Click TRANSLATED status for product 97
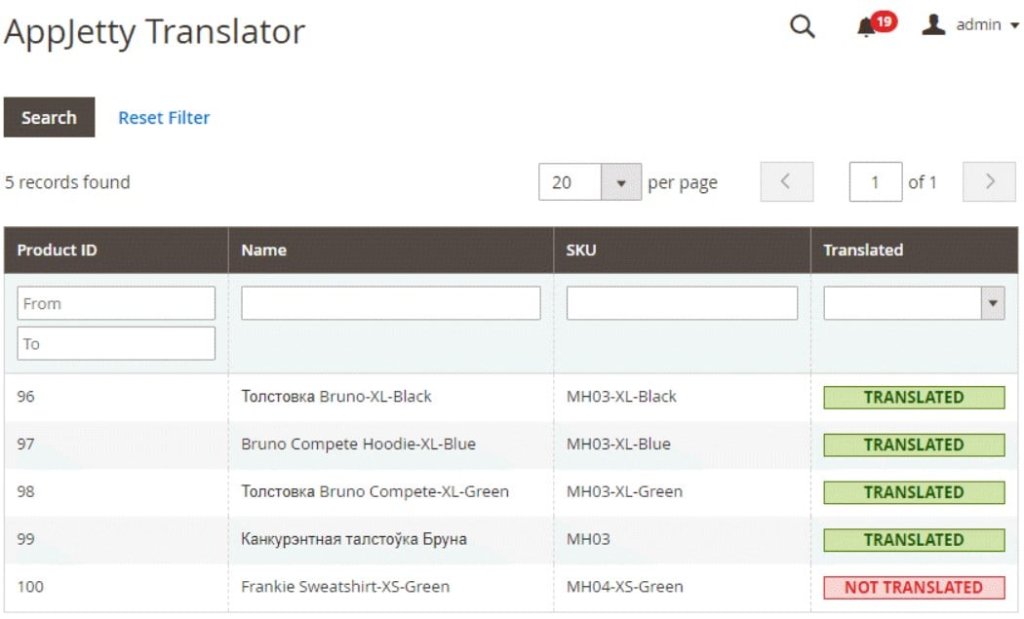Viewport: 1024px width, 619px height. (914, 445)
